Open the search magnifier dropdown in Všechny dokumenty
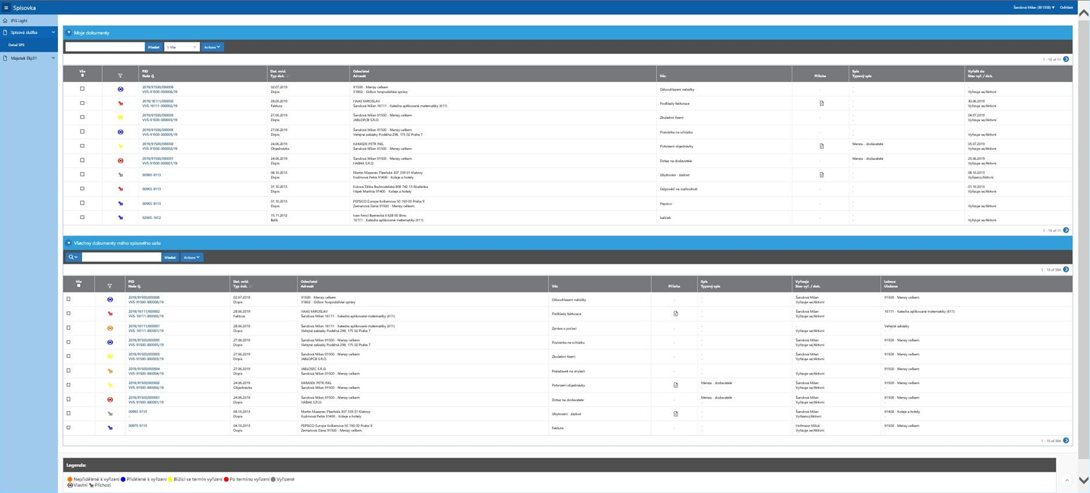The height and width of the screenshot is (493, 1090). click(x=72, y=258)
